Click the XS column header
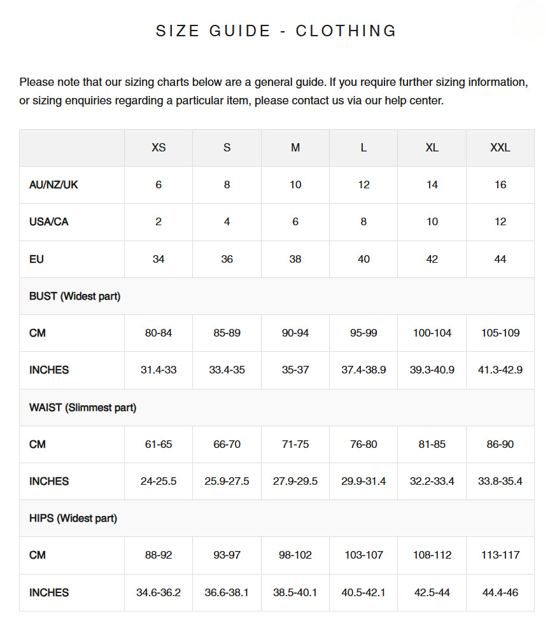The height and width of the screenshot is (628, 550). tap(159, 148)
